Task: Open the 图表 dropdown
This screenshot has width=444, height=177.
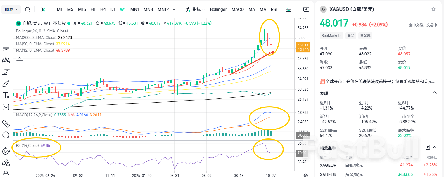Action: tap(11, 9)
